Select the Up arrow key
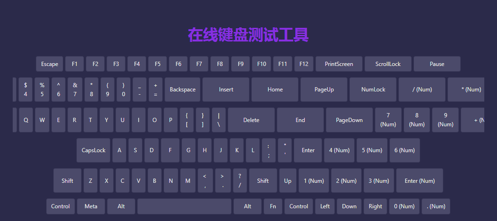The width and height of the screenshot is (497, 221). [288, 181]
